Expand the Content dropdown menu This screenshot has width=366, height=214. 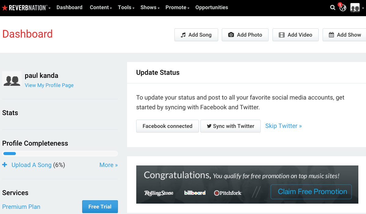101,7
